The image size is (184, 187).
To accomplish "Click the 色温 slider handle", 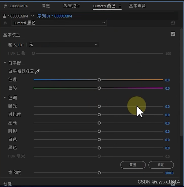I will [x=99, y=80].
